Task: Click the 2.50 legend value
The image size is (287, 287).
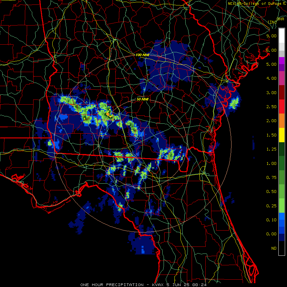Action: [271, 107]
